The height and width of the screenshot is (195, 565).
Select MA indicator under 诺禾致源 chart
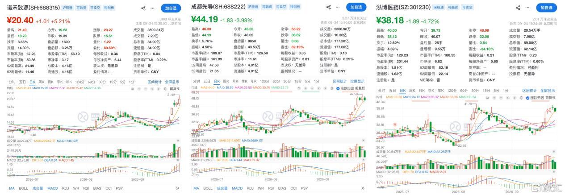click(x=12, y=189)
